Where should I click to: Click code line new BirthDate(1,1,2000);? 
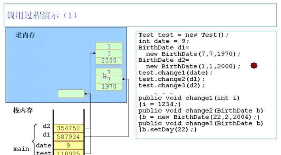[x=193, y=66]
